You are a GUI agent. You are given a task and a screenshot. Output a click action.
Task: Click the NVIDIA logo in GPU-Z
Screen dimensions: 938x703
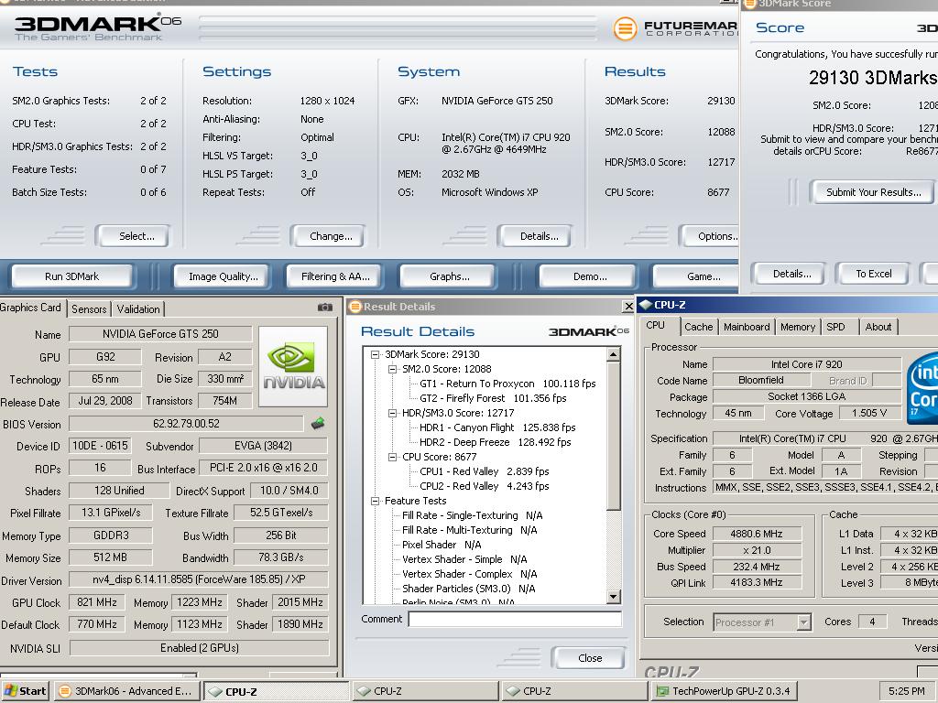[293, 366]
